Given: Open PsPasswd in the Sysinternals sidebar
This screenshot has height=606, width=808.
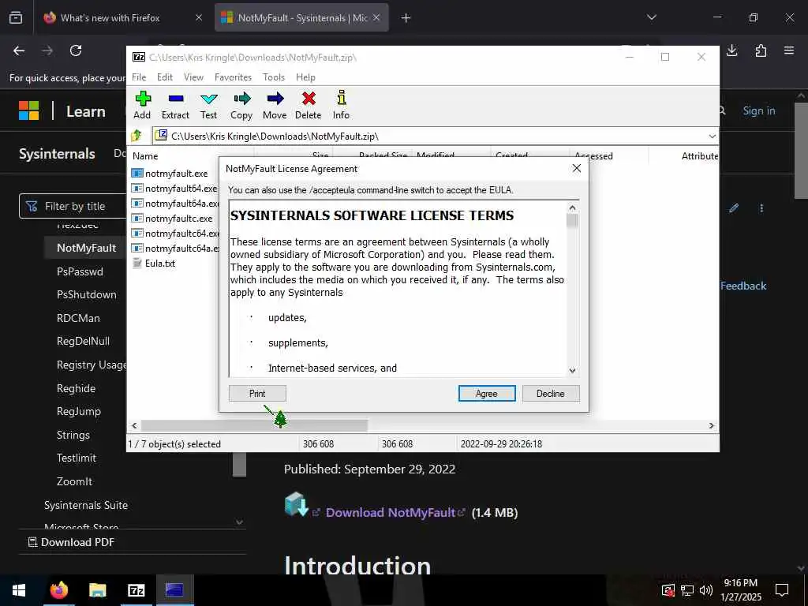Looking at the screenshot, I should tap(80, 271).
